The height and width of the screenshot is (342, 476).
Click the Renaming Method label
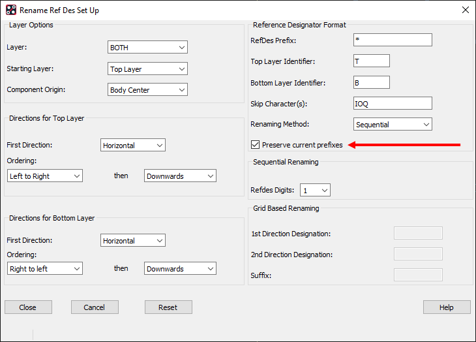(280, 124)
